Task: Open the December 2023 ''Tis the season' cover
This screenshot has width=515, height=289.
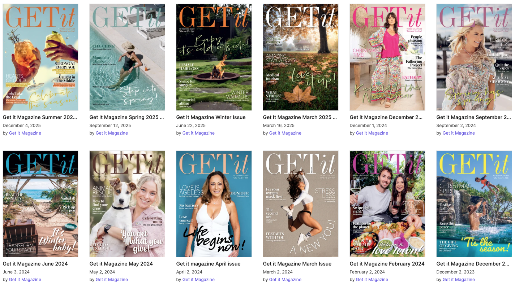Action: click(474, 204)
